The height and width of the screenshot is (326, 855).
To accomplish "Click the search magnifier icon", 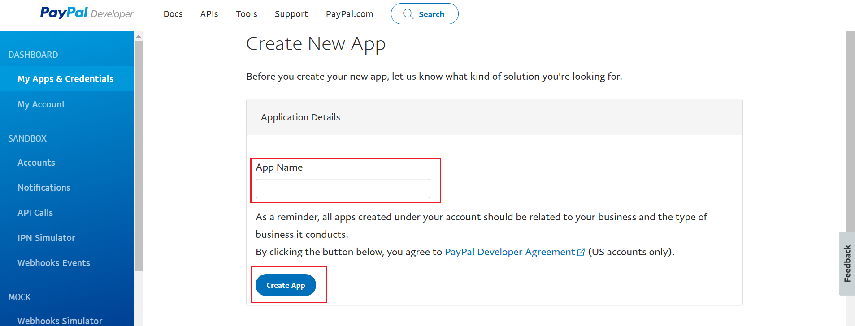I will point(408,14).
